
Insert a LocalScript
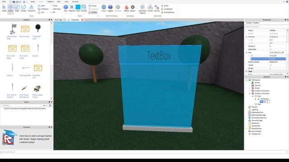coord(167,9)
